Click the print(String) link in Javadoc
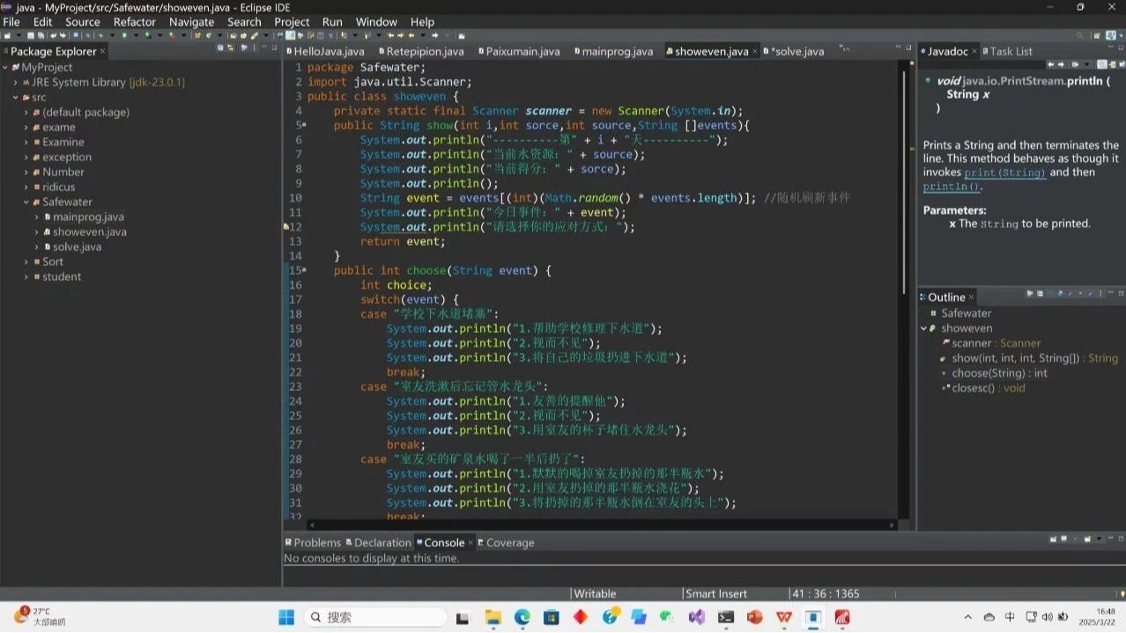Image resolution: width=1126 pixels, height=633 pixels. click(x=1004, y=173)
